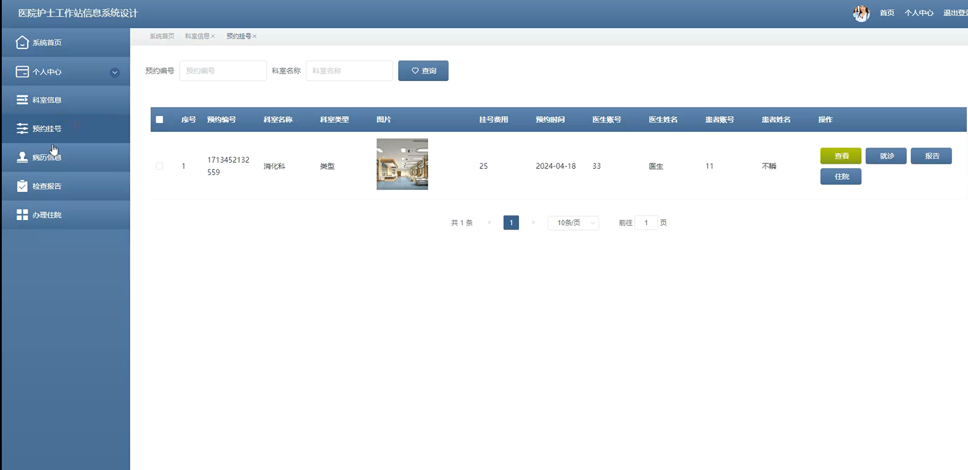The image size is (968, 470).
Task: Tick the select-all checkbox in table header
Action: click(x=159, y=119)
